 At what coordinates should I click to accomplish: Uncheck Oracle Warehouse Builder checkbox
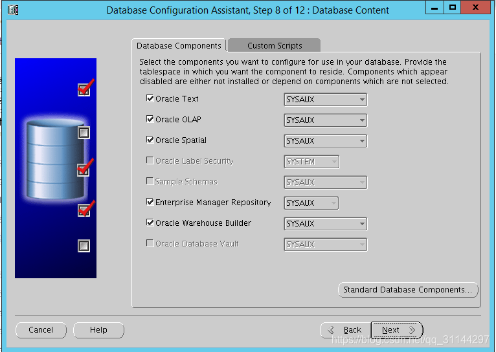pyautogui.click(x=150, y=223)
